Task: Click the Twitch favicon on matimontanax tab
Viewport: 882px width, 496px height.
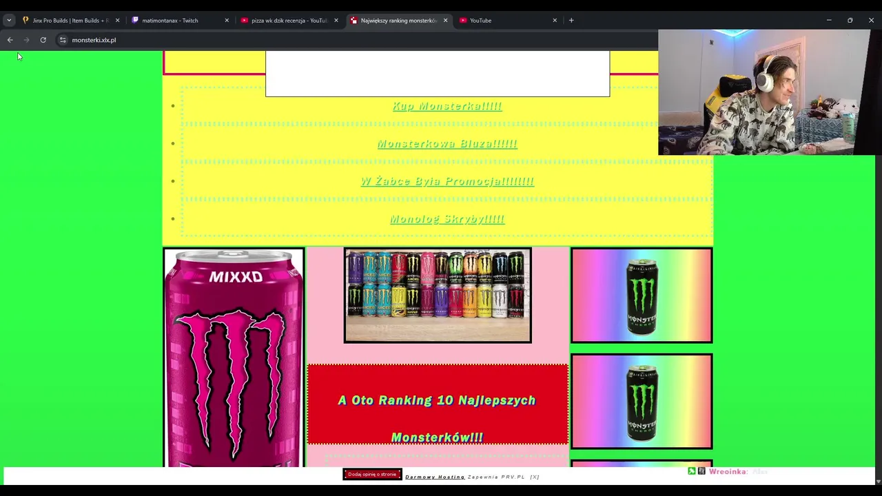Action: click(x=135, y=21)
